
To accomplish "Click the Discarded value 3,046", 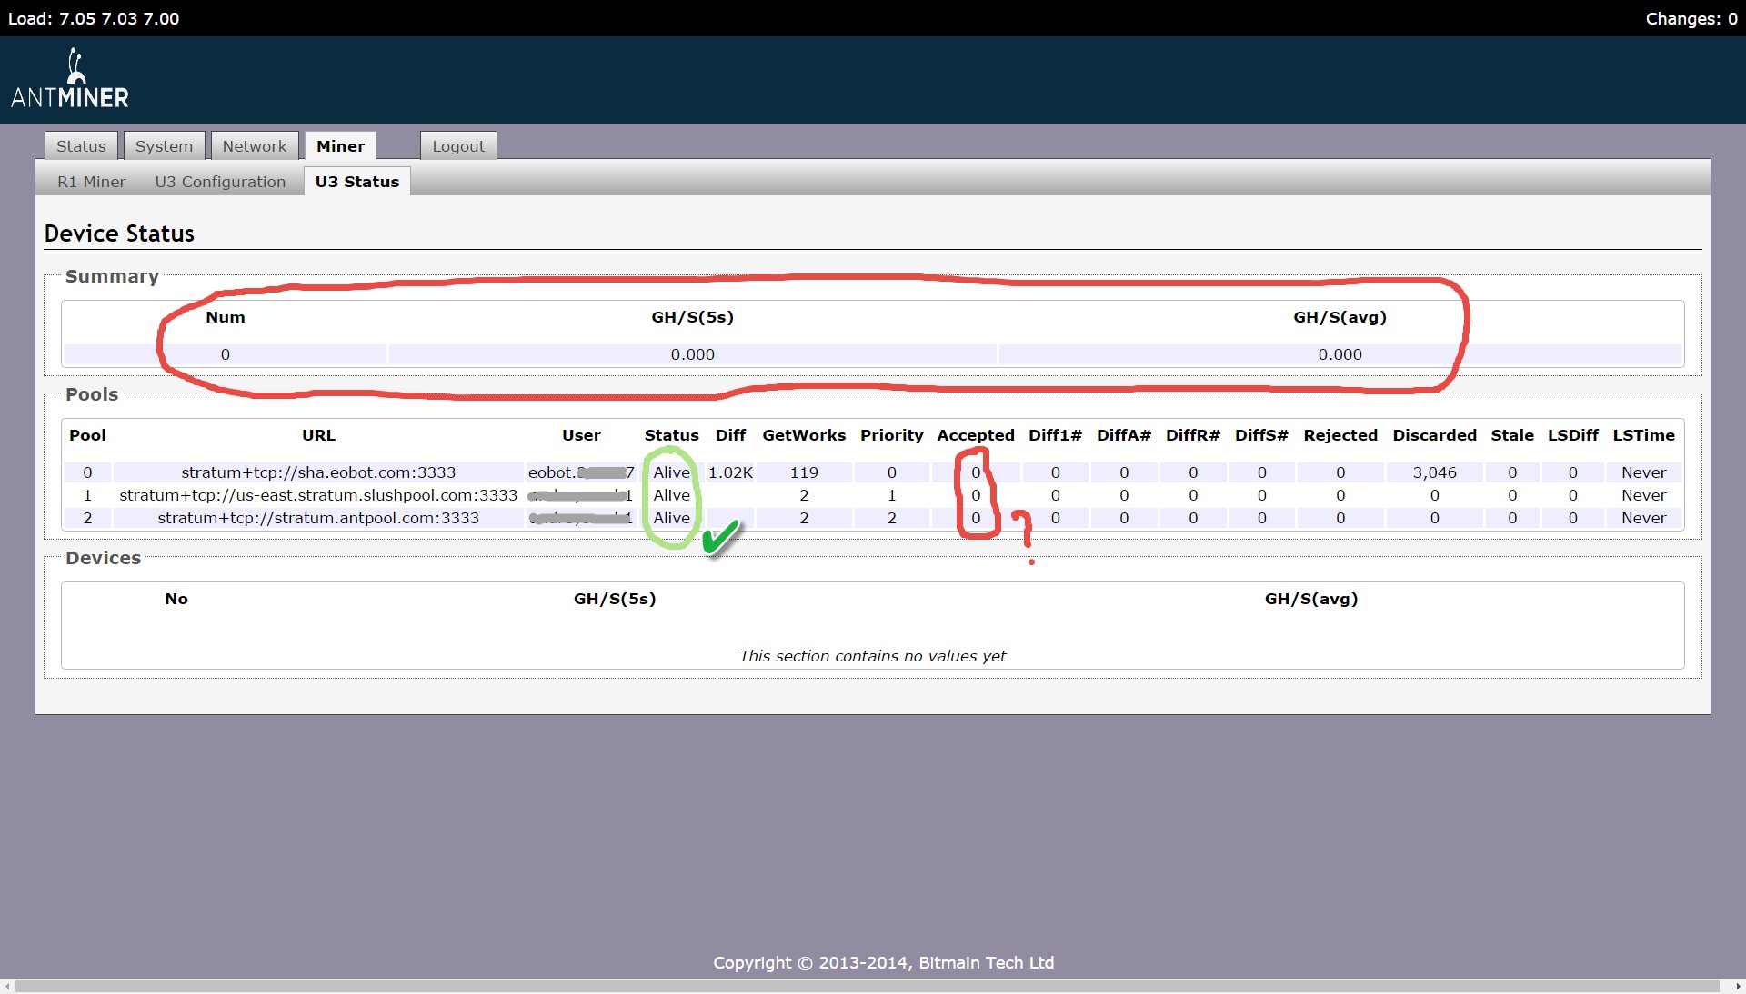I will point(1434,472).
